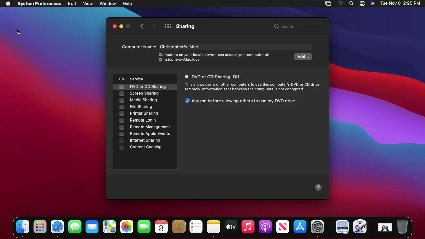Viewport: 425px width, 239px height.
Task: Open Control Center from the menu bar
Action: point(362,3)
